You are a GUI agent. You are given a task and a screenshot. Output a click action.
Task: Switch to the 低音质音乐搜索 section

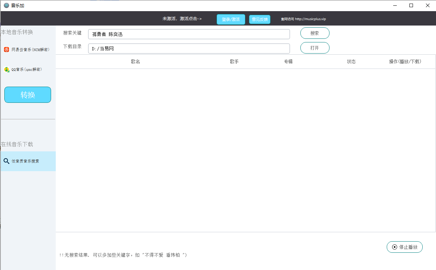click(28, 161)
